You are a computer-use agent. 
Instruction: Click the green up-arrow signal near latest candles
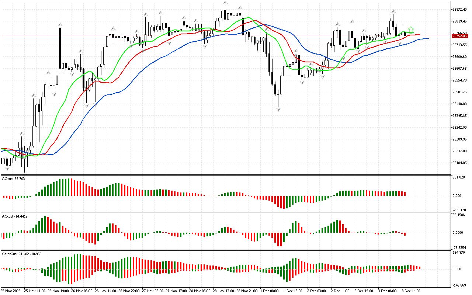click(x=411, y=29)
